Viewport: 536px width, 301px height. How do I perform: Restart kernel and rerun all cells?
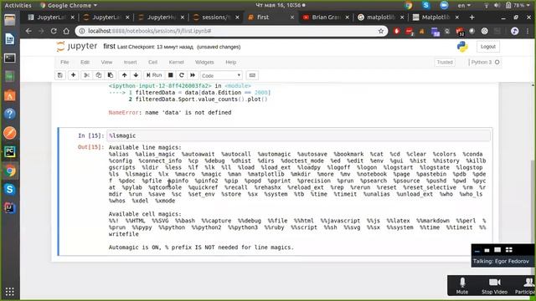click(x=193, y=75)
